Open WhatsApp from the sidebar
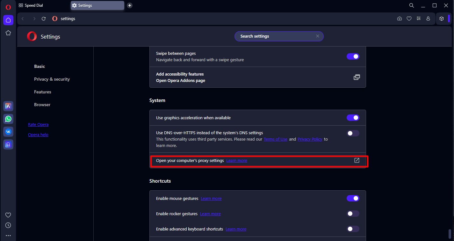Screen dimensions: 454x241 pyautogui.click(x=8, y=119)
